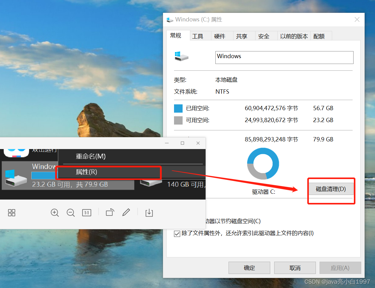The height and width of the screenshot is (288, 375).
Task: Click the pencil edit icon
Action: (126, 212)
